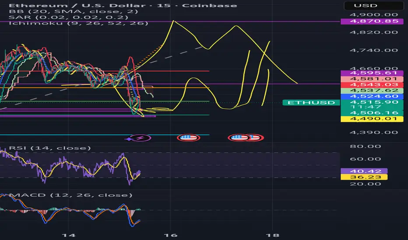Viewport: 408px width, 240px height.
Task: Click the purple lightning event icon
Action: click(140, 138)
